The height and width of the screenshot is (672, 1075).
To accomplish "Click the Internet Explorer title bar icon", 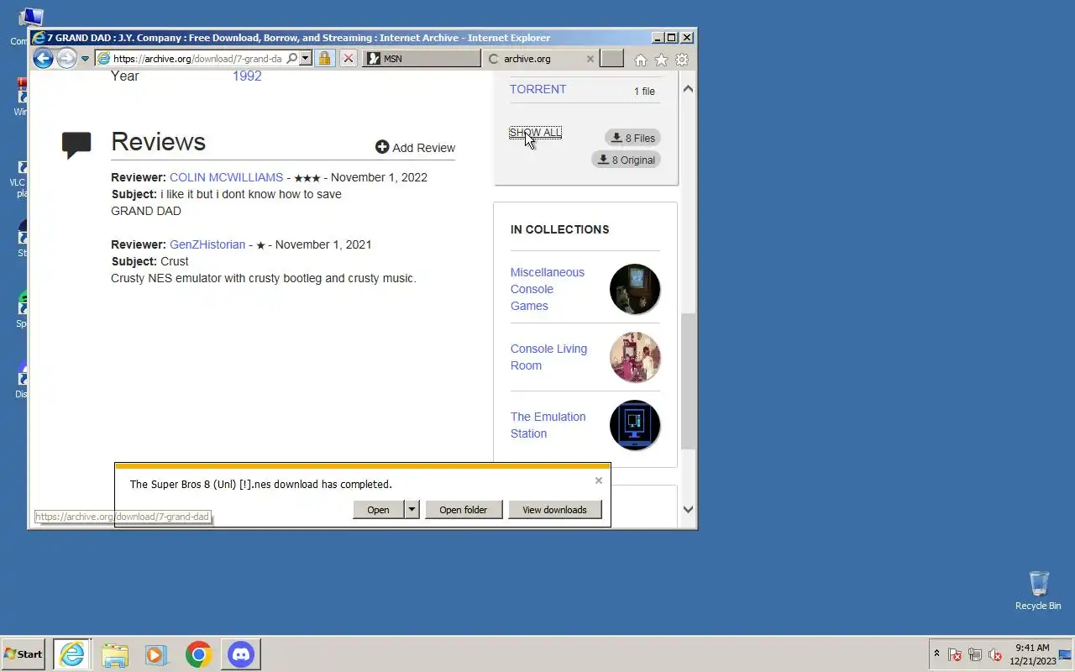I will point(39,38).
